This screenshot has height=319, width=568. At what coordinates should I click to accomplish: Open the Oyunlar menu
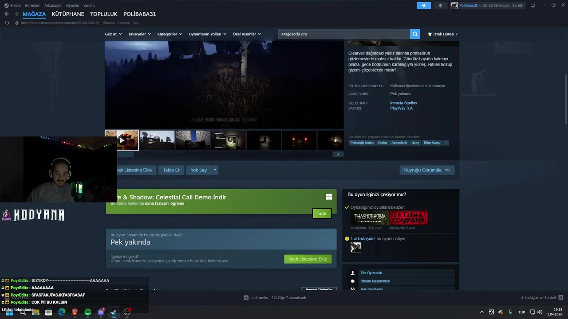73,5
